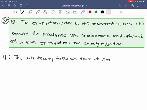
Task: Redo the last undone stroke
Action: coord(126,6)
